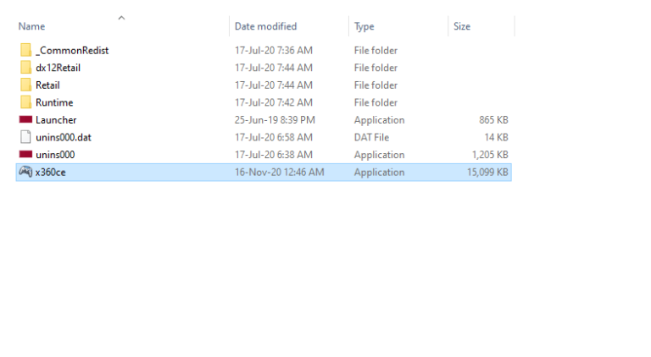The width and height of the screenshot is (651, 357).
Task: Click the x360ce row's Application type
Action: 379,173
